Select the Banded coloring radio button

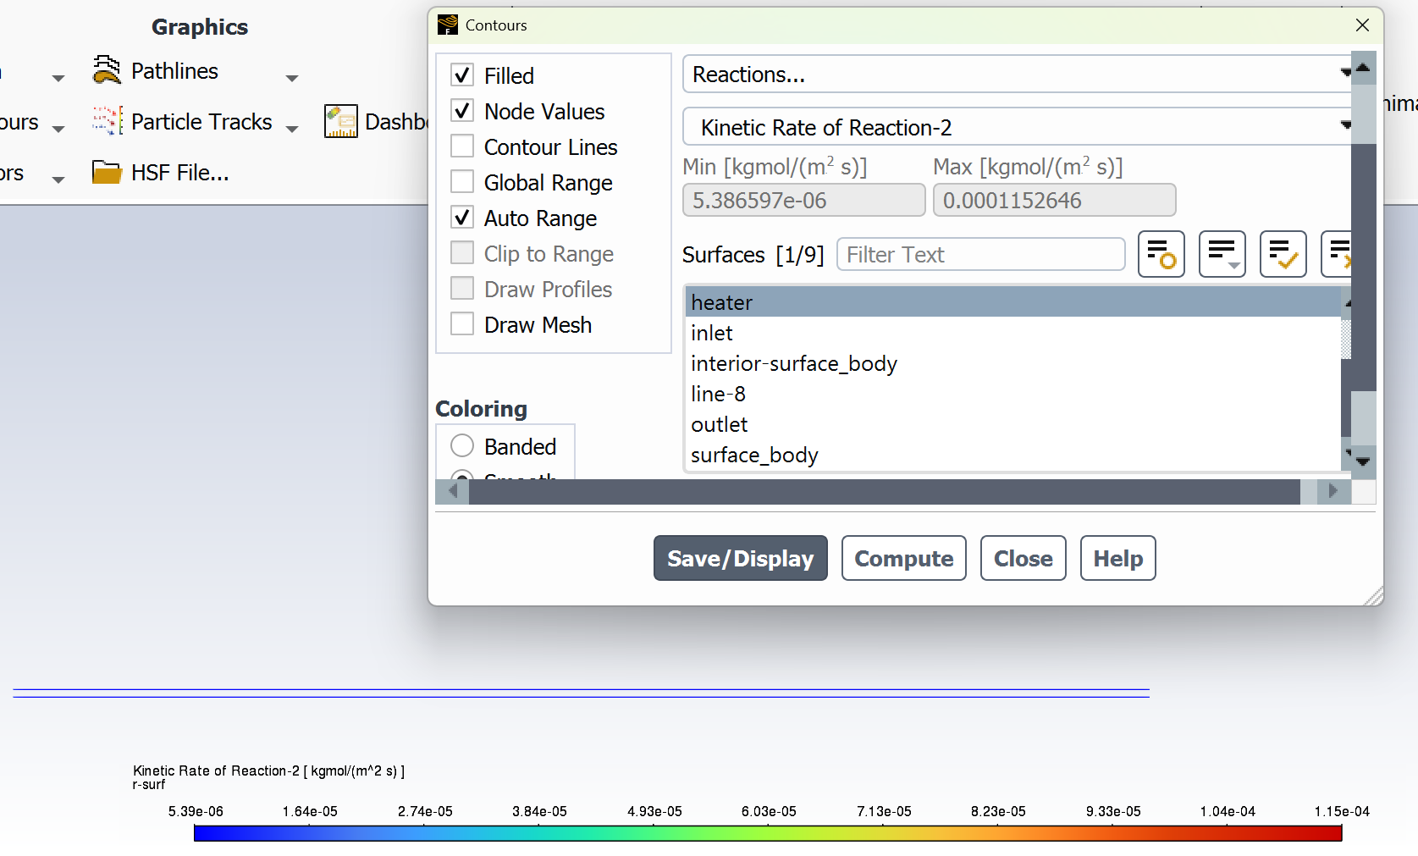(462, 446)
